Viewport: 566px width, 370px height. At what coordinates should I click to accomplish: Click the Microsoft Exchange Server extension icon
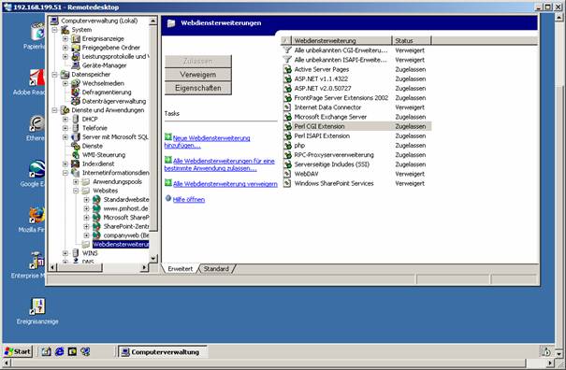click(x=287, y=117)
